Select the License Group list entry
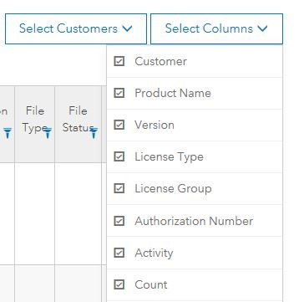 point(195,188)
